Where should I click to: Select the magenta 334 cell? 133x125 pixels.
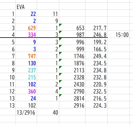[x=26, y=34]
